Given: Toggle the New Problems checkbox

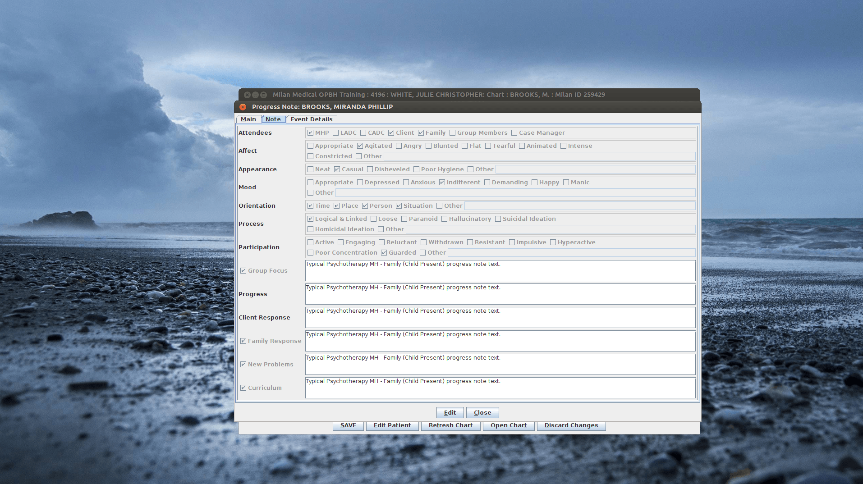Looking at the screenshot, I should pyautogui.click(x=243, y=364).
